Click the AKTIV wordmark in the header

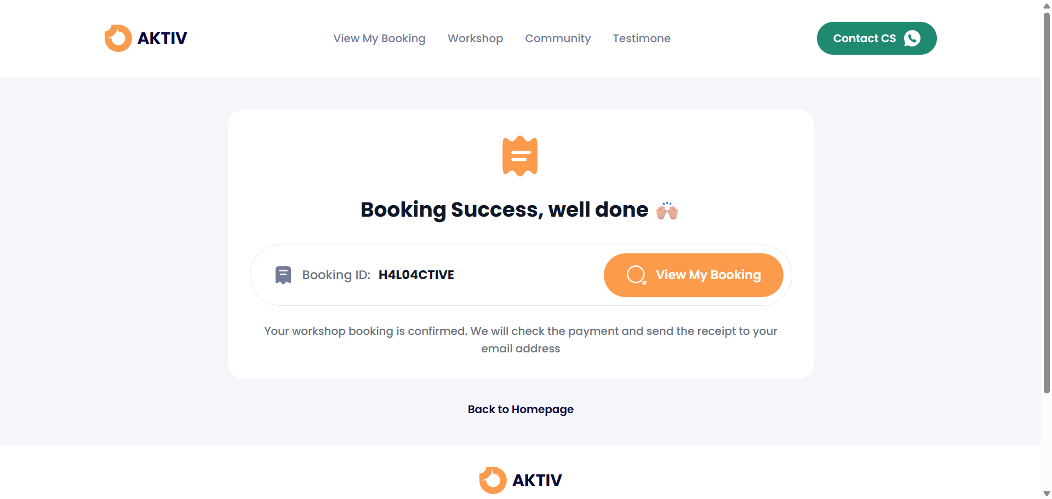162,38
